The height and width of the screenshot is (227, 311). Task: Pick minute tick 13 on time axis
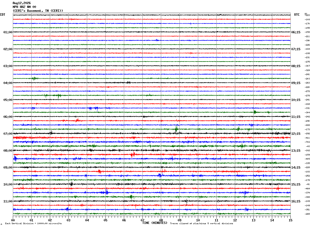[253, 220]
